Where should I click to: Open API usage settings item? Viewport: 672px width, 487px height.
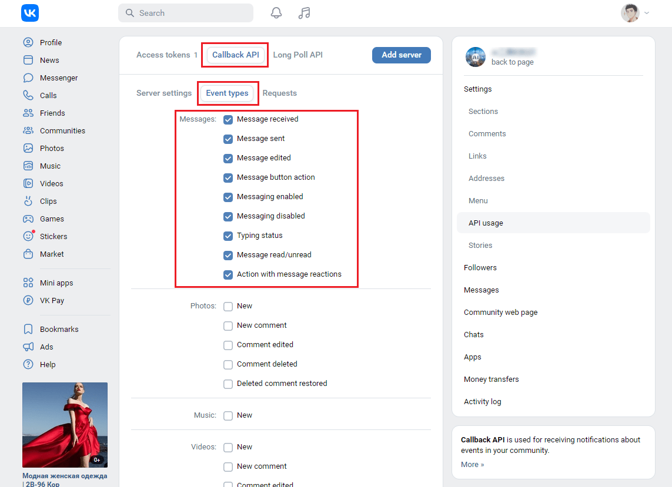coord(553,223)
